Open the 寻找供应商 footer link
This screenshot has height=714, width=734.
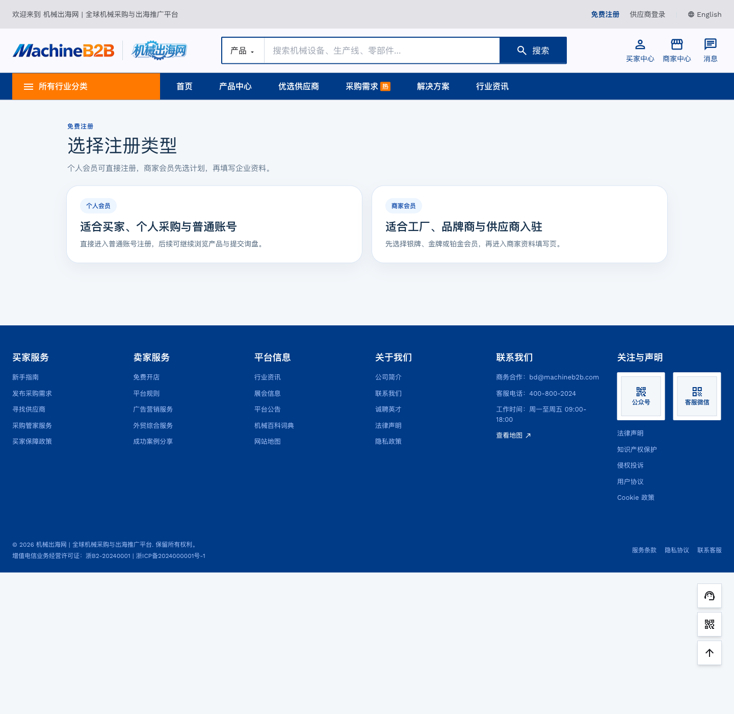pos(29,410)
